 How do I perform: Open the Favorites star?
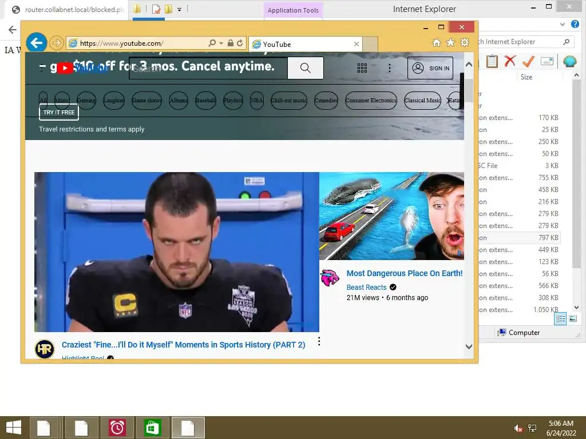click(x=451, y=42)
